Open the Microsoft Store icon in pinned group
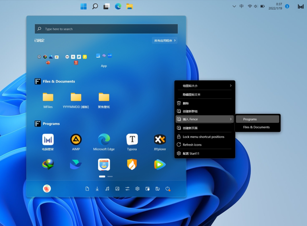 57,57
